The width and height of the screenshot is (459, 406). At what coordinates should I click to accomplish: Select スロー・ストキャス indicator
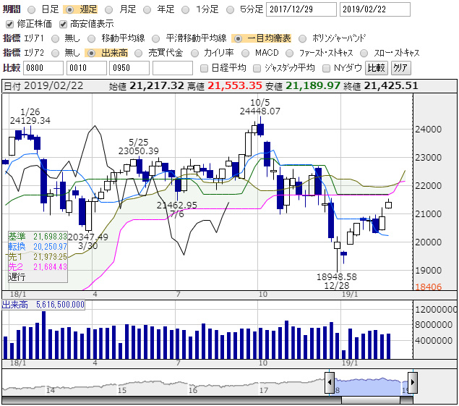364,53
